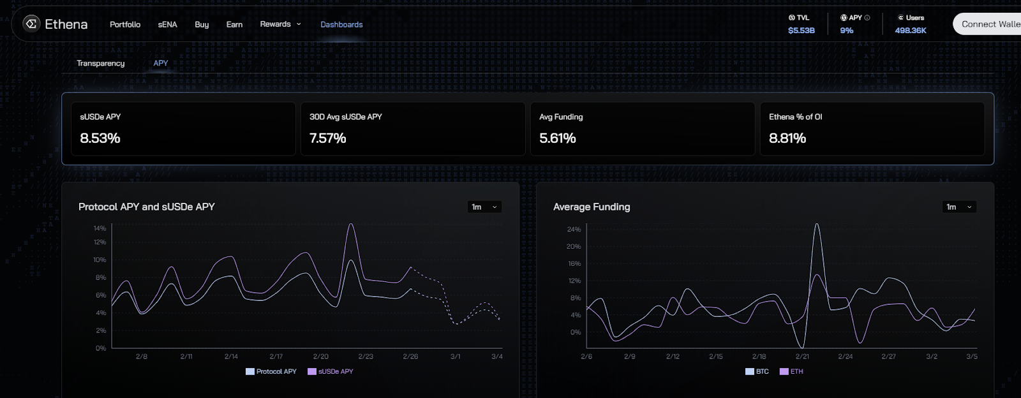Click the 3/4 date label on APY chart

[x=497, y=357]
